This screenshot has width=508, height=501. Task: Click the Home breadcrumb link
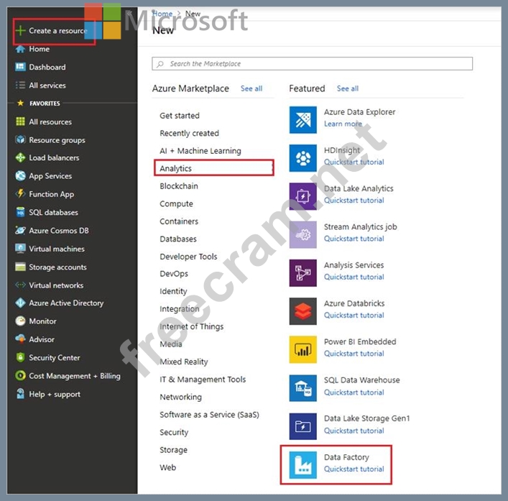click(162, 14)
